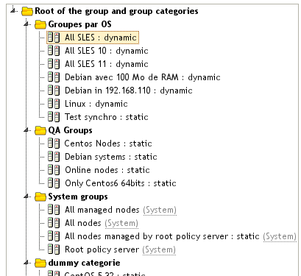301x276 pixels.
Task: Click the server icon beside All SLES : dynamic
Action: 54,38
